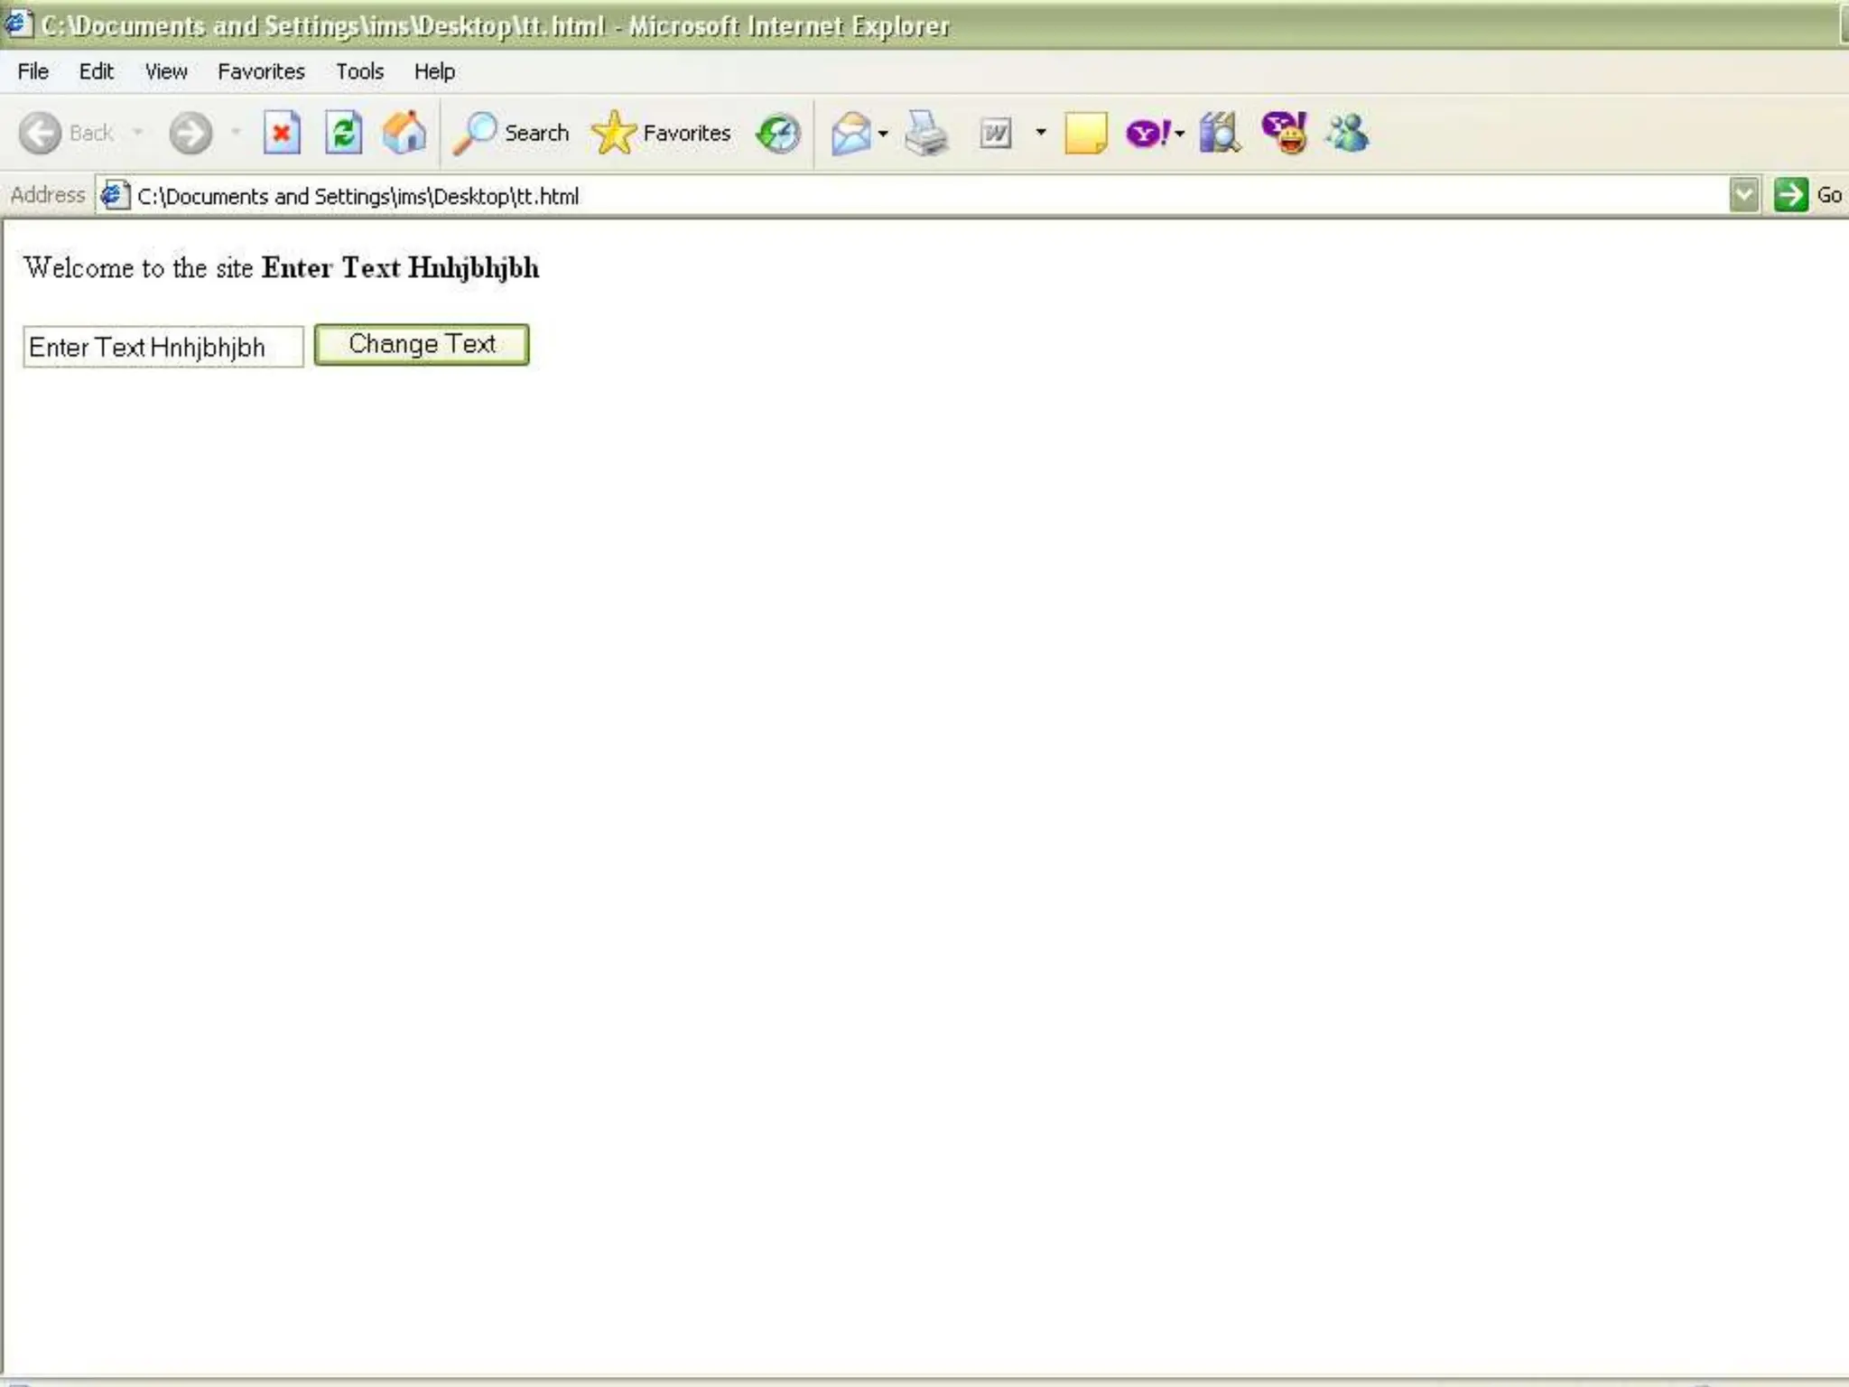Expand the address bar dropdown
Screen dimensions: 1849x1387
1743,195
